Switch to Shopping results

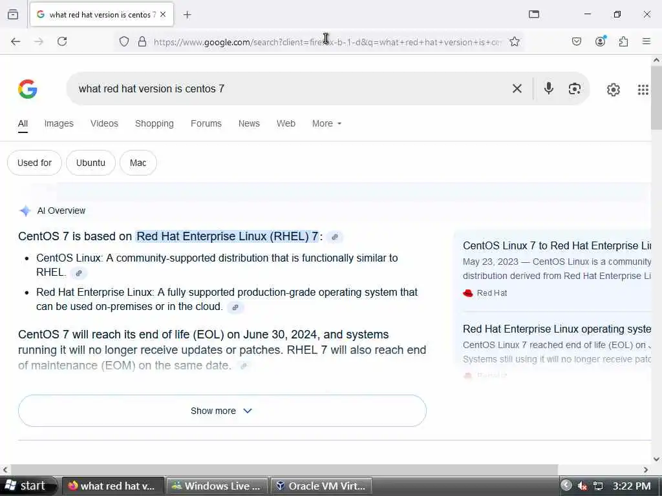pyautogui.click(x=154, y=123)
